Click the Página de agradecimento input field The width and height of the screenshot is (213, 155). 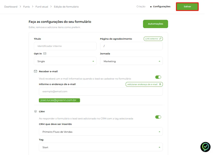point(131,46)
